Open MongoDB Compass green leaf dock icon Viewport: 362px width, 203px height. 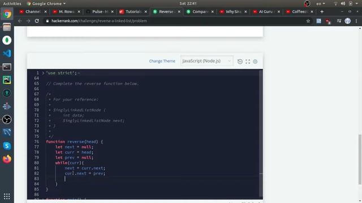point(7,40)
